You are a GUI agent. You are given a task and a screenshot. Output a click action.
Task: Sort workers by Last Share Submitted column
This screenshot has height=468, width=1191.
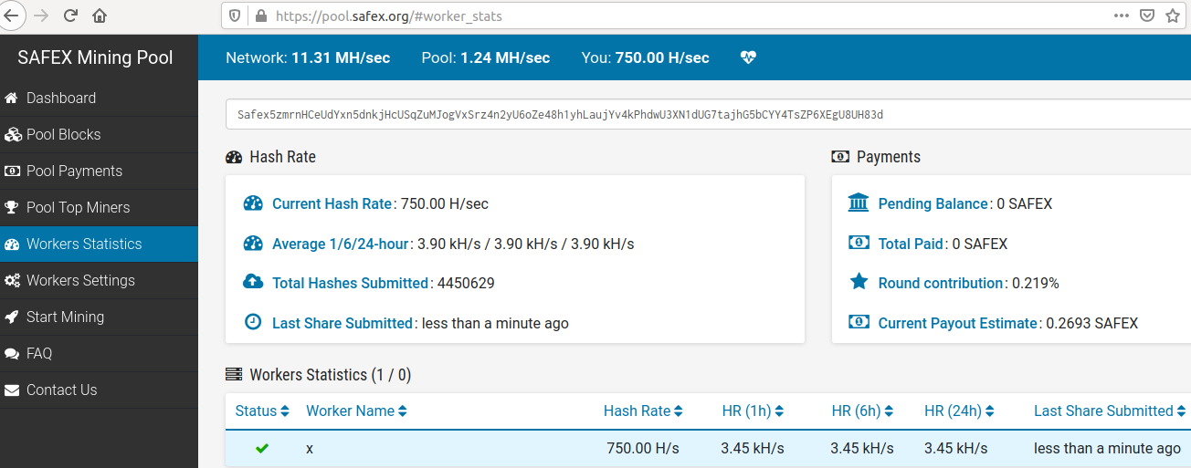point(1110,411)
